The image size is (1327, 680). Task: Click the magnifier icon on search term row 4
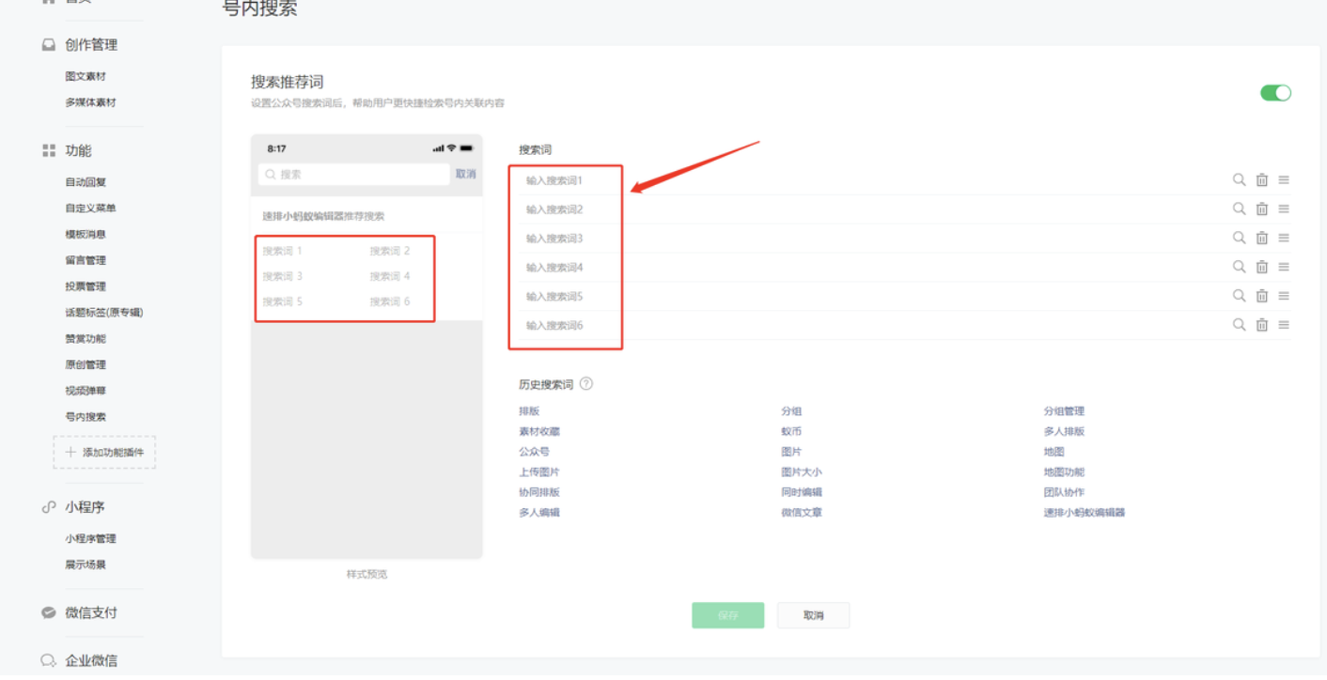click(1239, 267)
